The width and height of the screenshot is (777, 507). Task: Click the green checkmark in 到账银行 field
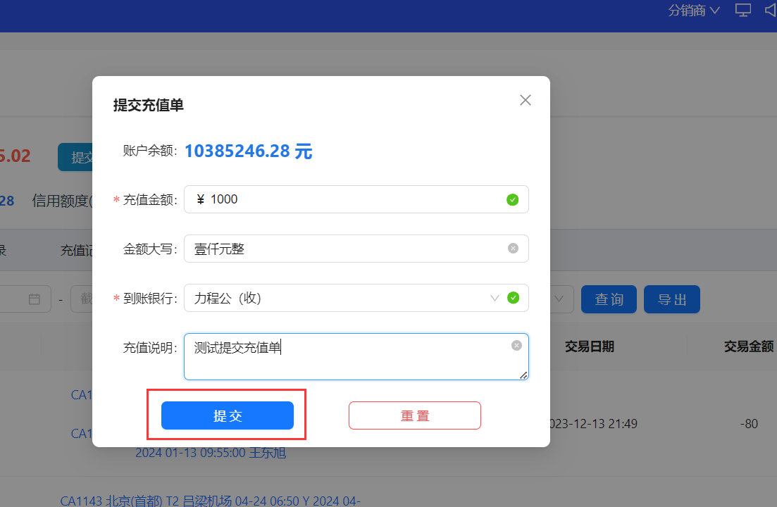pos(513,298)
